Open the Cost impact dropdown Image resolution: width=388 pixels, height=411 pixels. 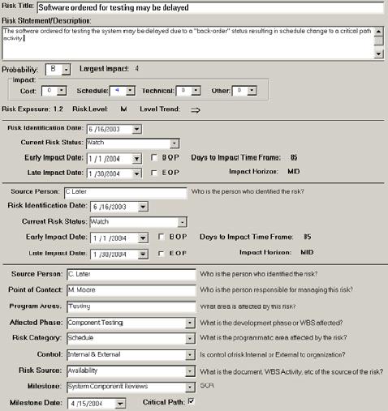[x=62, y=91]
